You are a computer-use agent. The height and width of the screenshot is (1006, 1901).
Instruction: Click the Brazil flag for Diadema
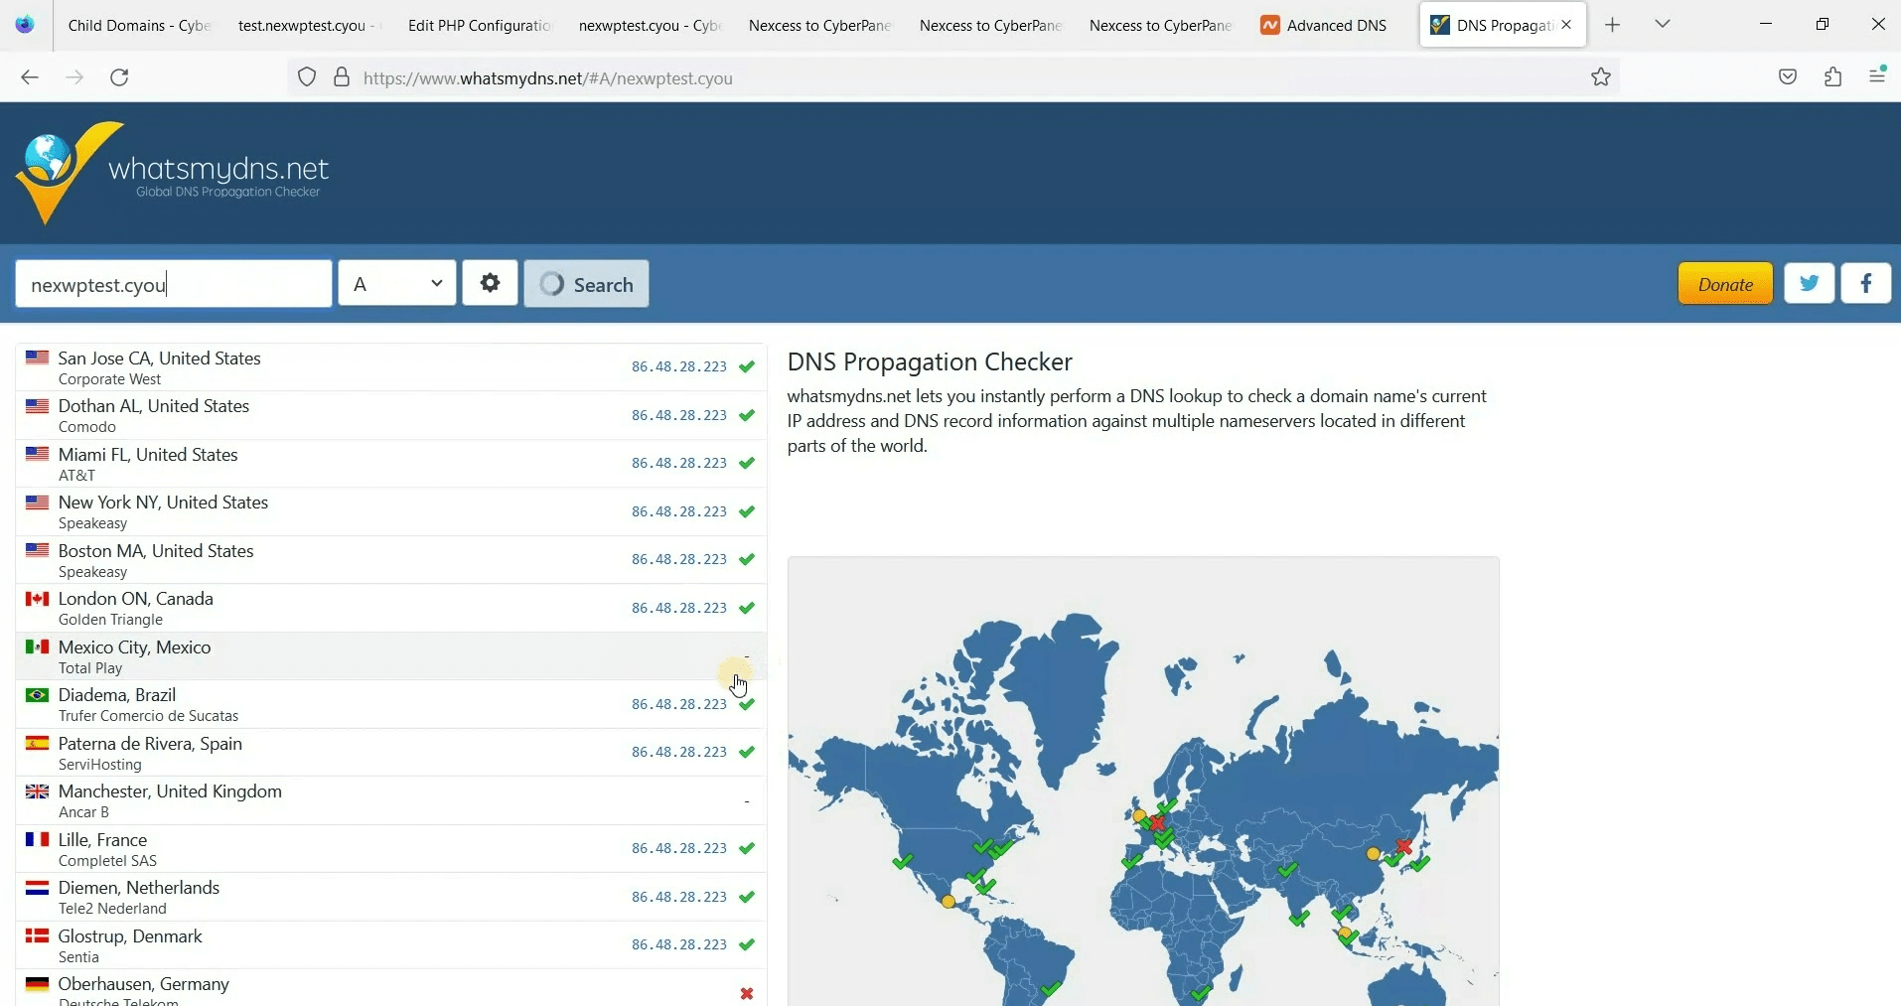coord(38,694)
